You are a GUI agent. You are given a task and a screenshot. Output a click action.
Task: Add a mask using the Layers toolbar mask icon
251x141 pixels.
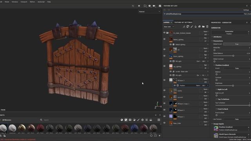[188, 27]
